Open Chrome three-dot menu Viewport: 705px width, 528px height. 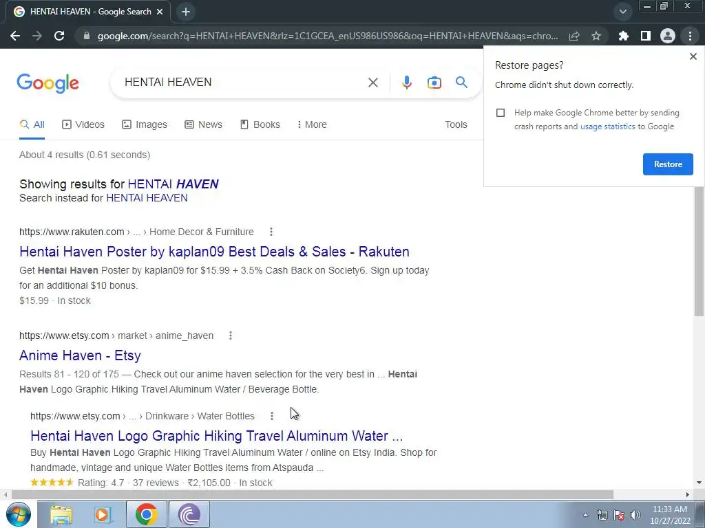[690, 36]
